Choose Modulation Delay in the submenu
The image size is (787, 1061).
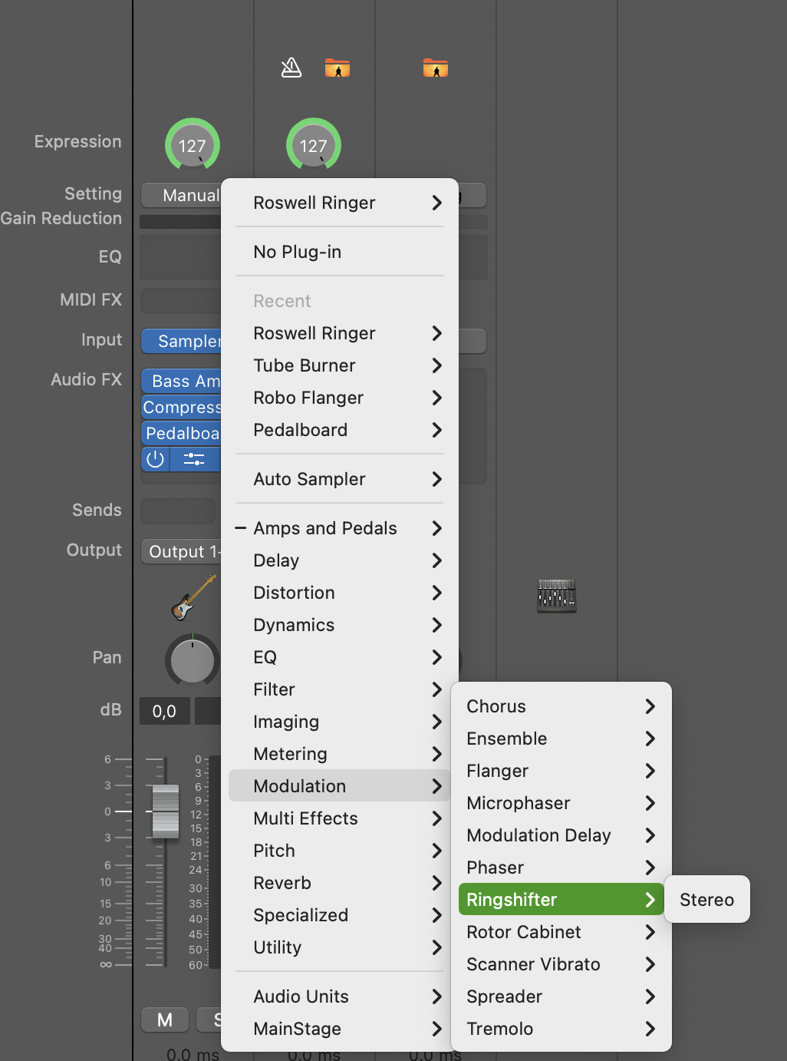tap(561, 835)
